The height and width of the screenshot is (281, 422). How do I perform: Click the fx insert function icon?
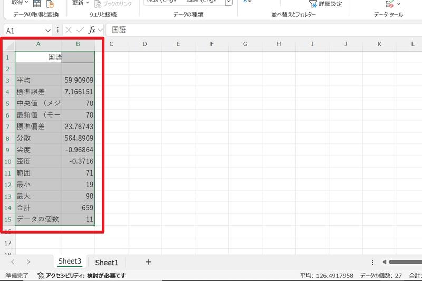[92, 30]
